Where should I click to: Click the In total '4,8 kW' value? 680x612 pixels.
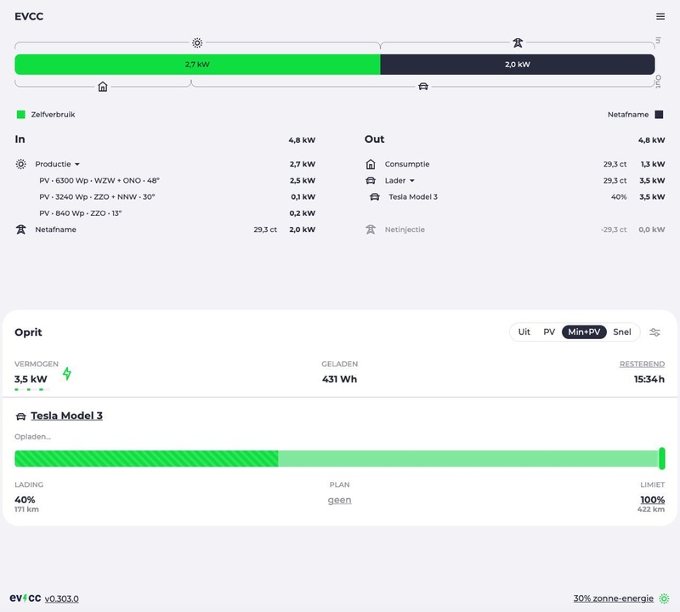[x=302, y=140]
